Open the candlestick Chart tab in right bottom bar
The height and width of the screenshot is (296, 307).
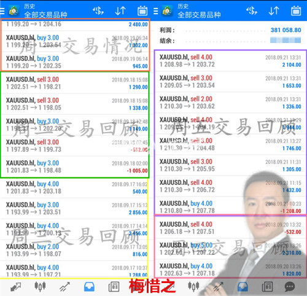tap(193, 286)
